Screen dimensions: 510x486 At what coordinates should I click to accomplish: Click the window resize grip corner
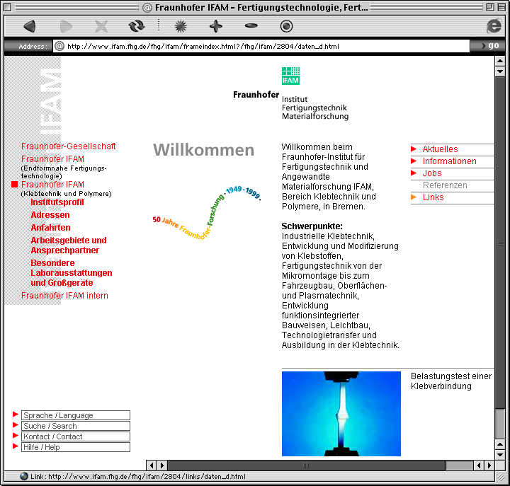[x=501, y=477]
